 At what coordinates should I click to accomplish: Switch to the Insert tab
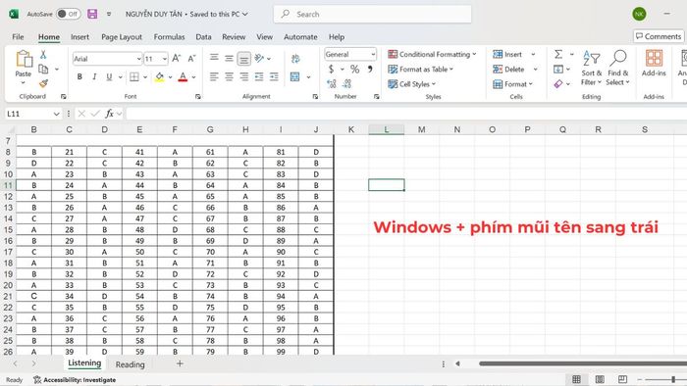click(79, 37)
